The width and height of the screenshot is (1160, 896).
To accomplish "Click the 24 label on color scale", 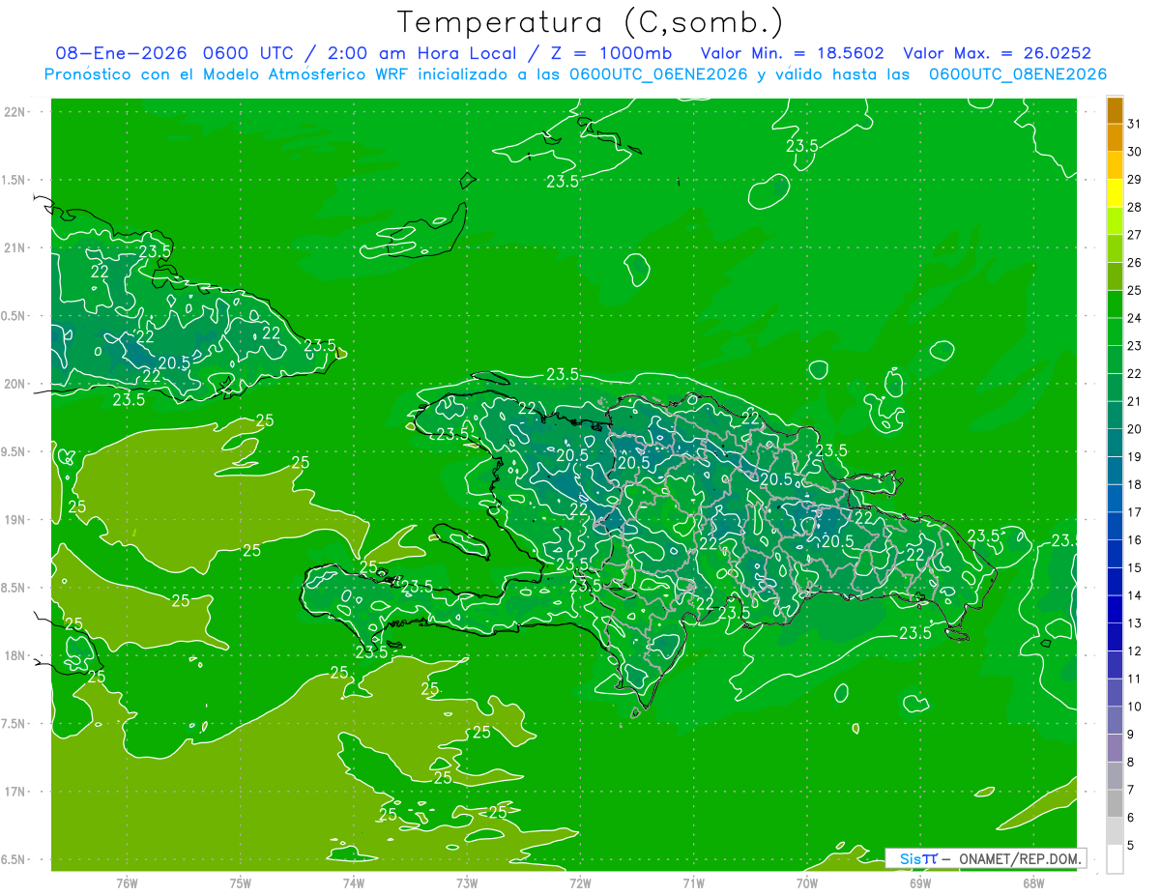I will click(1134, 317).
